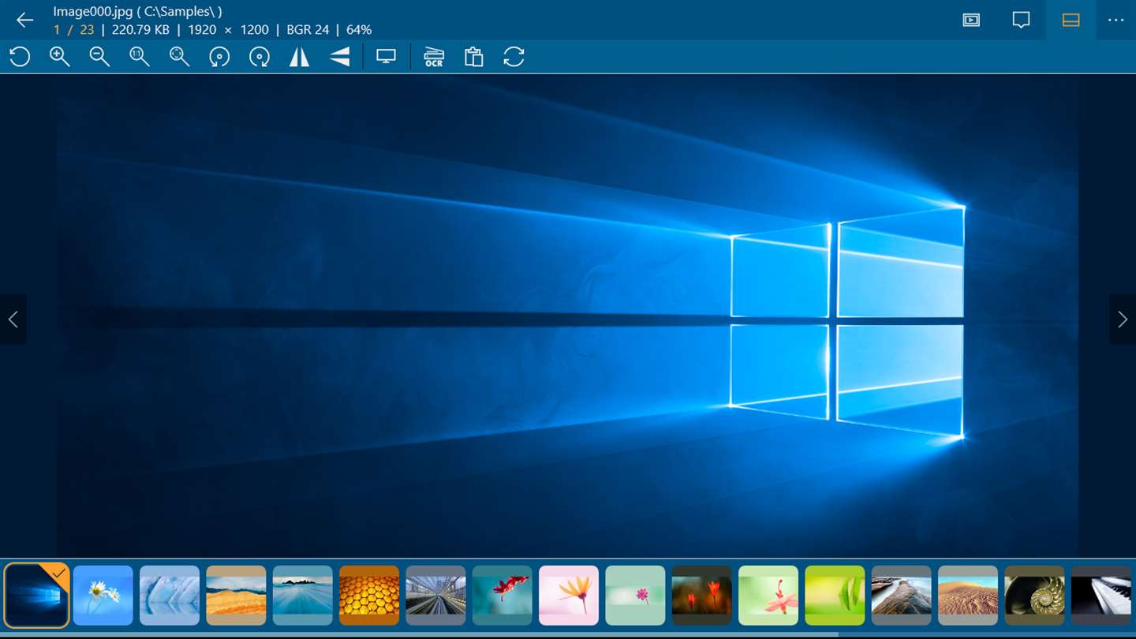1136x639 pixels.
Task: Click the BGR 24 color format text
Action: tap(308, 30)
